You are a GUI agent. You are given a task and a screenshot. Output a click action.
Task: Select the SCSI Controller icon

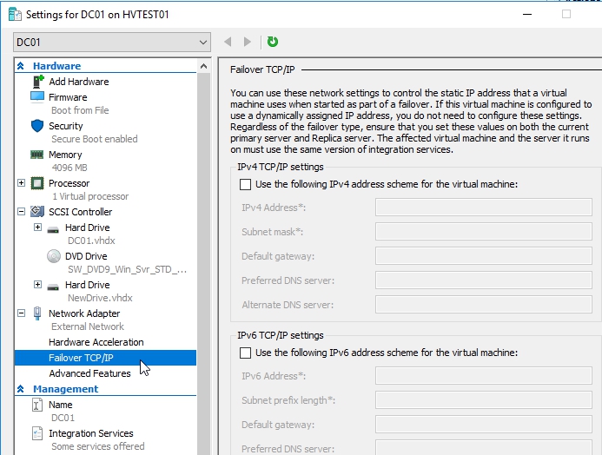click(37, 212)
